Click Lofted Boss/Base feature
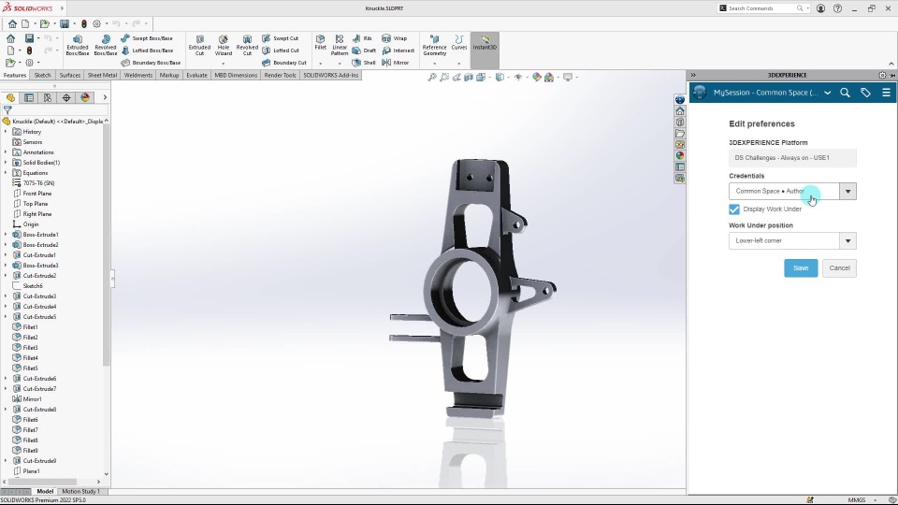Image resolution: width=898 pixels, height=505 pixels. (x=147, y=50)
